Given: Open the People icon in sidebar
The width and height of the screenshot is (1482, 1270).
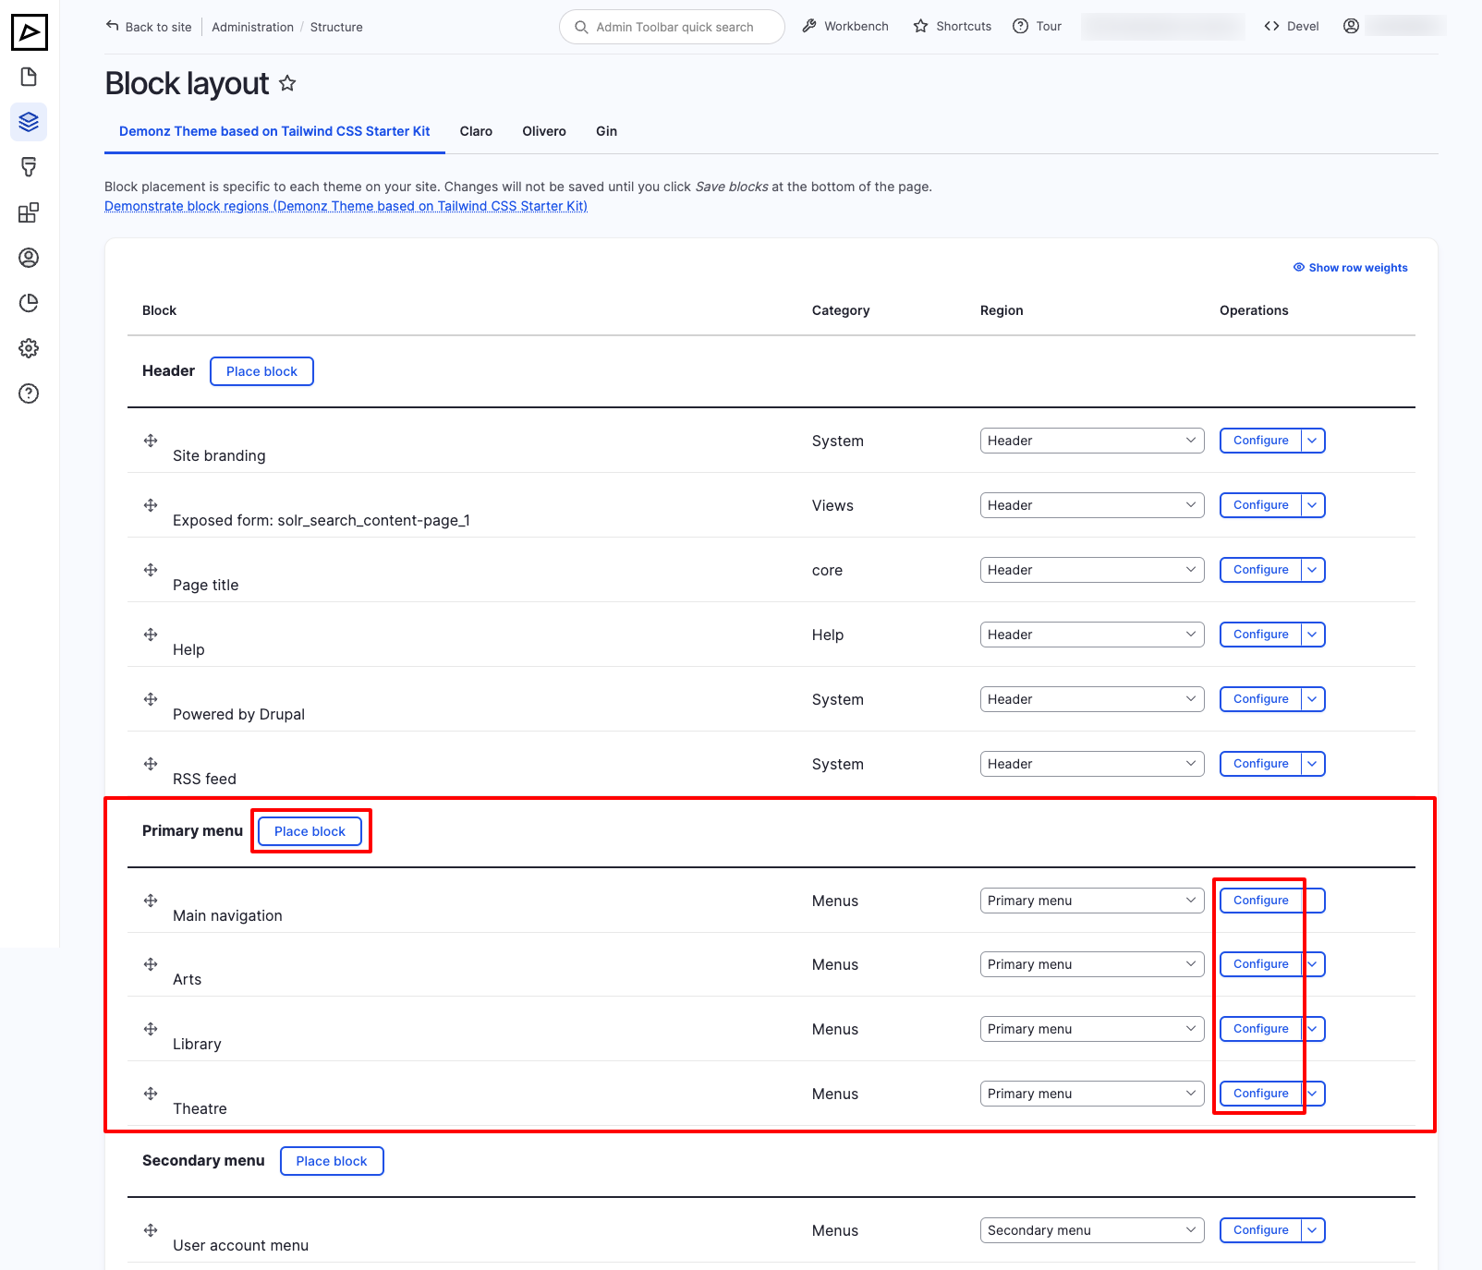Looking at the screenshot, I should [29, 258].
